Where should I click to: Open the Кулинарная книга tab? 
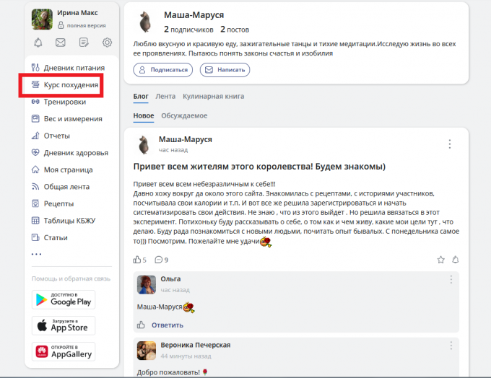coord(213,96)
